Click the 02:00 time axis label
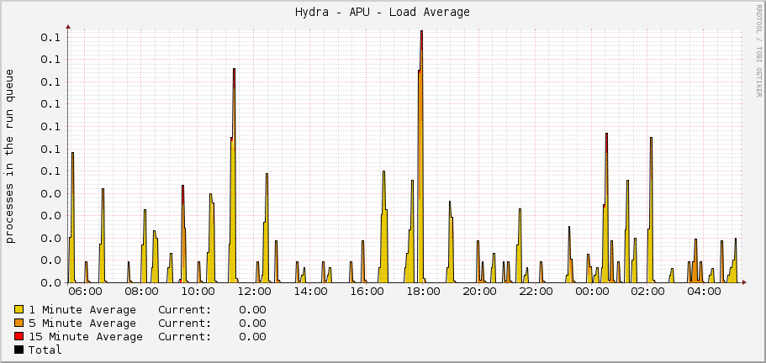The image size is (766, 363). tap(648, 292)
